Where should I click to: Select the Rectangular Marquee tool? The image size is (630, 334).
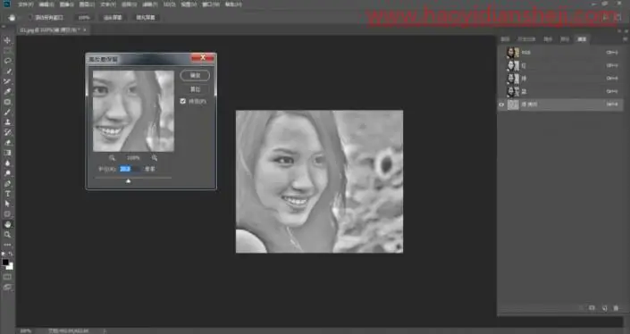pyautogui.click(x=7, y=51)
